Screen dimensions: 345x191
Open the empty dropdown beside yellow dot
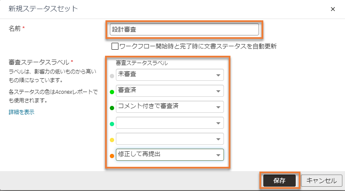click(170, 139)
